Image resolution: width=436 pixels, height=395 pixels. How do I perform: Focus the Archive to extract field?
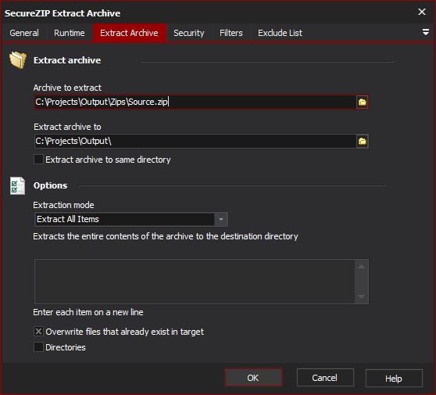point(195,102)
